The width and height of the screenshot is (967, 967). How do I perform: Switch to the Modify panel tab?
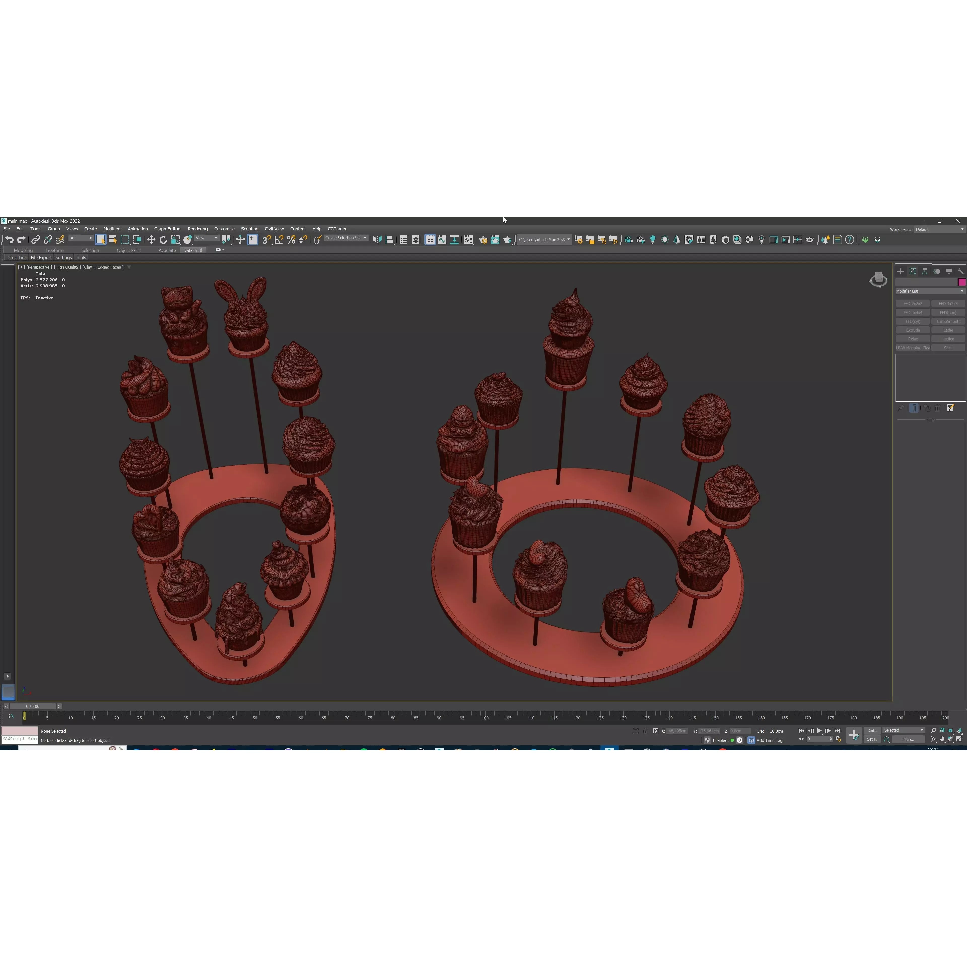click(912, 271)
